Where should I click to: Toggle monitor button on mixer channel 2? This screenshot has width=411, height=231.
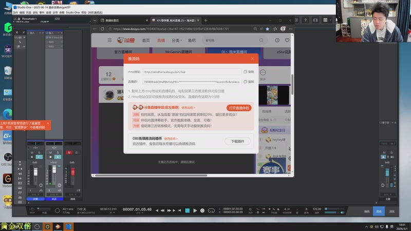58,157
